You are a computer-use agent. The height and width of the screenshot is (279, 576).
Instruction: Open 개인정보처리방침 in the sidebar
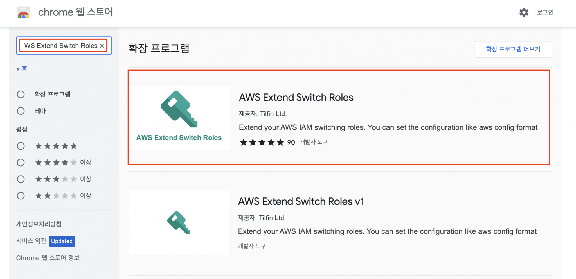tap(39, 224)
